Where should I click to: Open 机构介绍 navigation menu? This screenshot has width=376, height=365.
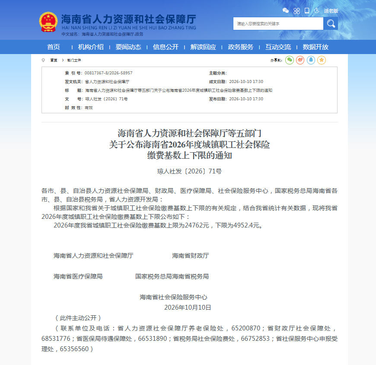click(91, 47)
